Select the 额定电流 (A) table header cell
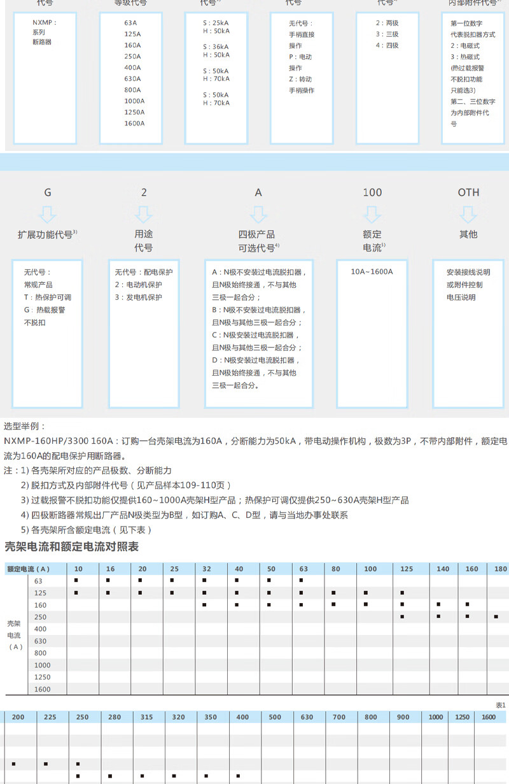Screen dimensions: 509x784 tap(29, 568)
